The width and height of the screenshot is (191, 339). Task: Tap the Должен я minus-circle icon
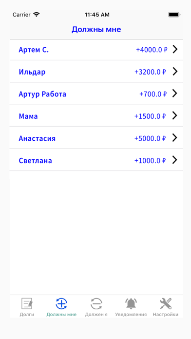pyautogui.click(x=96, y=303)
